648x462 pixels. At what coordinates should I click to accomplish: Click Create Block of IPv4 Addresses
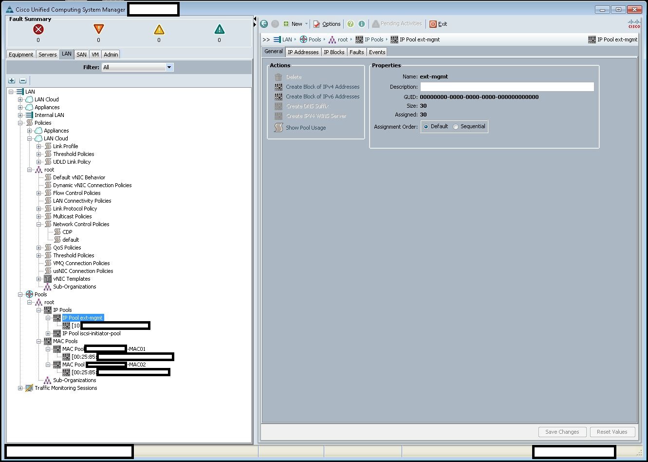(x=322, y=87)
